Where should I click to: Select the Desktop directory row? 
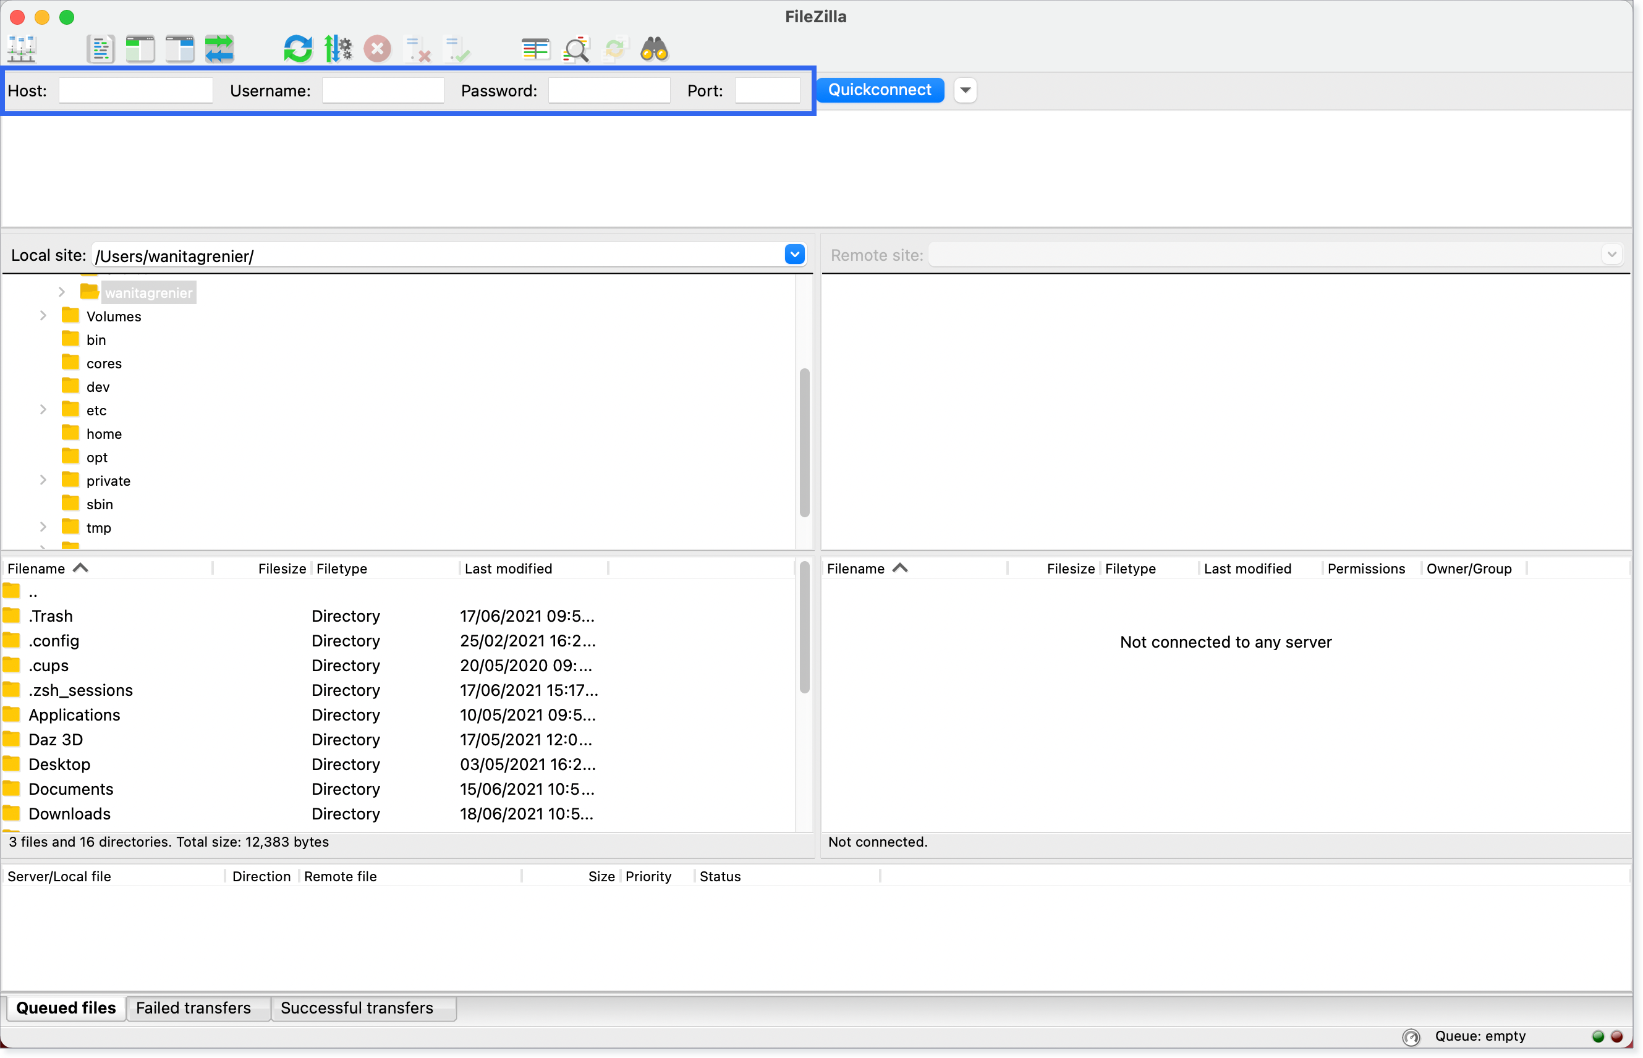point(398,764)
